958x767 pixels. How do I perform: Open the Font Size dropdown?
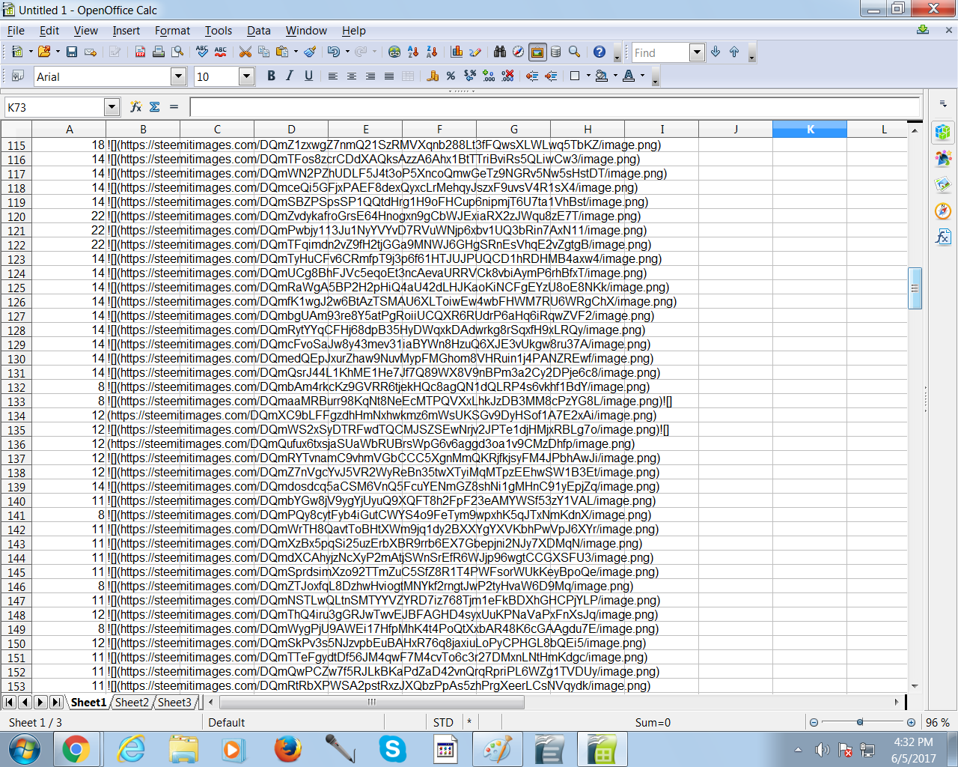246,76
